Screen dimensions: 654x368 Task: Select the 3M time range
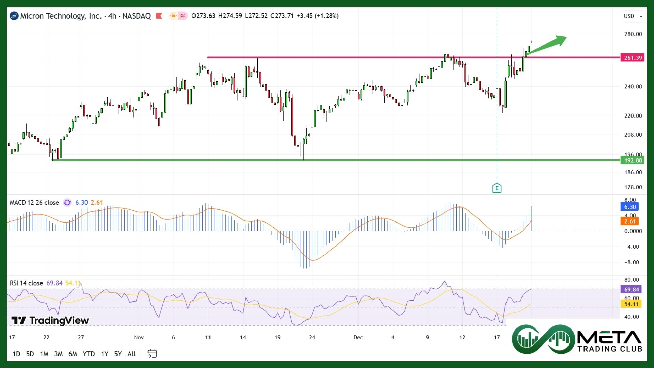pyautogui.click(x=58, y=354)
